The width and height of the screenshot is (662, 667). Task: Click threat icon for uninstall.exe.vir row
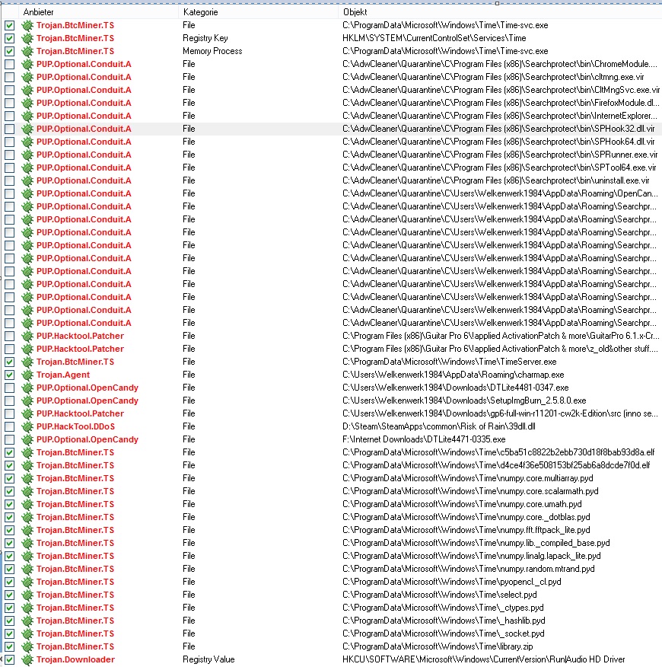(x=27, y=180)
